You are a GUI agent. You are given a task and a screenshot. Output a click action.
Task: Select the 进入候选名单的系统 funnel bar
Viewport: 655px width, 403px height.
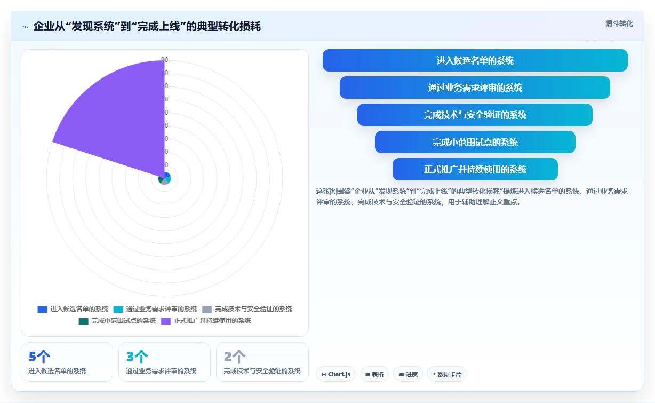[x=475, y=60]
